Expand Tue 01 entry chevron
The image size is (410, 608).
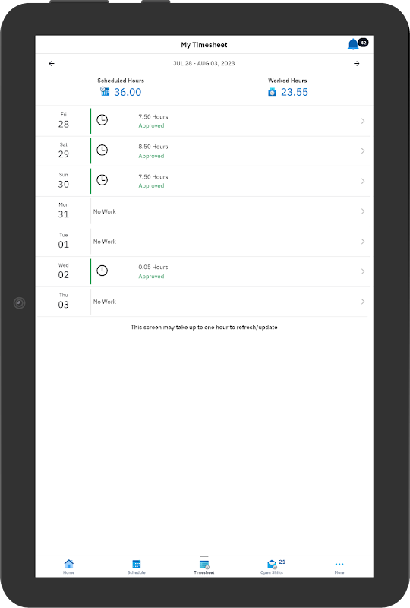click(x=363, y=242)
